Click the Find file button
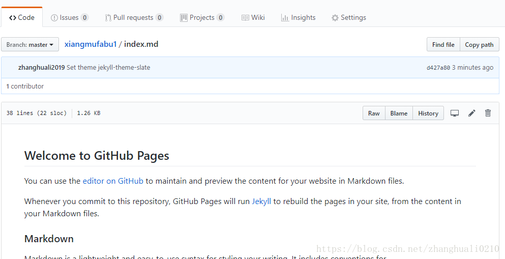Viewport: 505px width, 259px height. point(443,44)
